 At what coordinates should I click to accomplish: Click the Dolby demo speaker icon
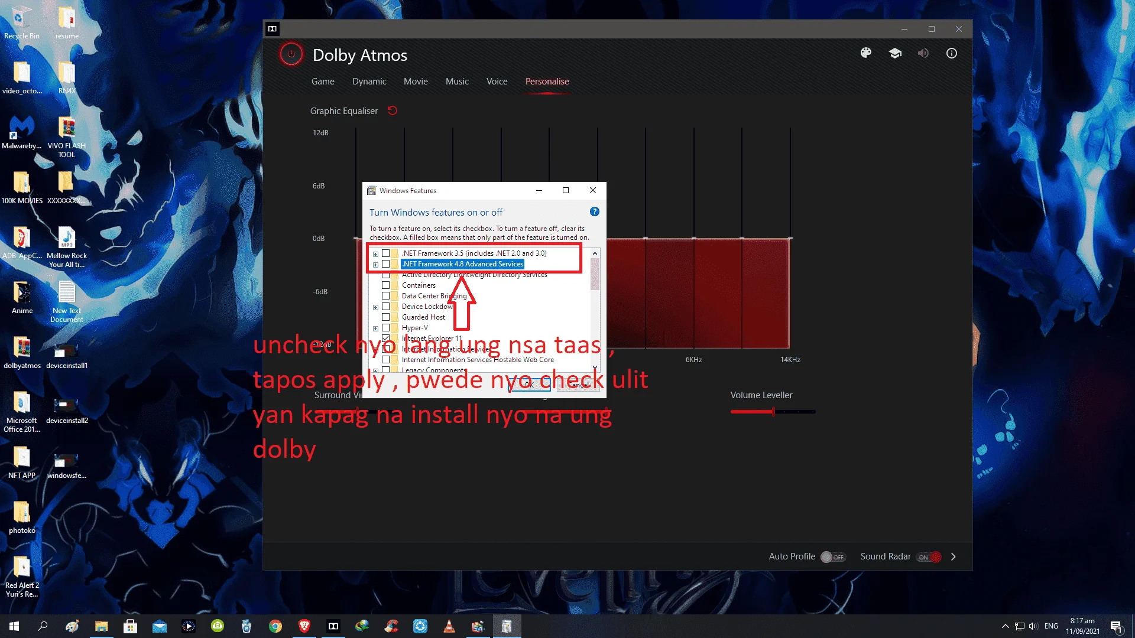(x=923, y=53)
